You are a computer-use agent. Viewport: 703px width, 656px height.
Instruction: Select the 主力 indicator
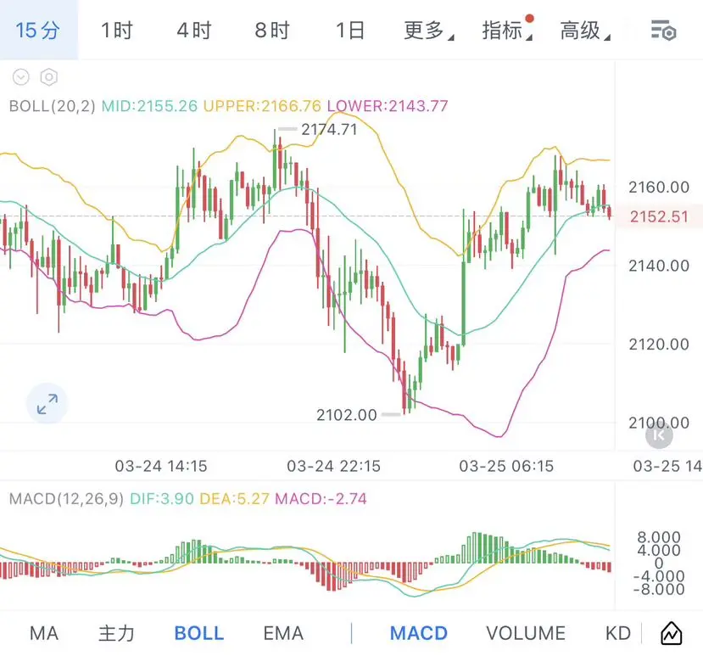point(116,633)
